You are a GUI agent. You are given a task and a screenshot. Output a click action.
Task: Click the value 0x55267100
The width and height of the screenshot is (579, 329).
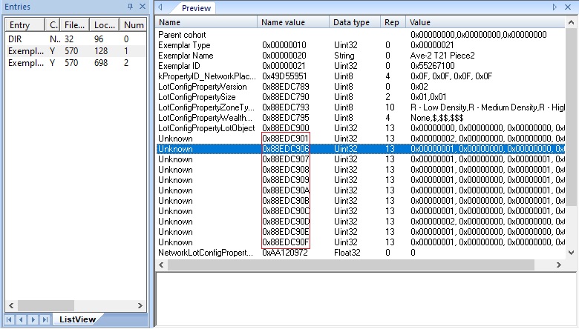pos(433,66)
